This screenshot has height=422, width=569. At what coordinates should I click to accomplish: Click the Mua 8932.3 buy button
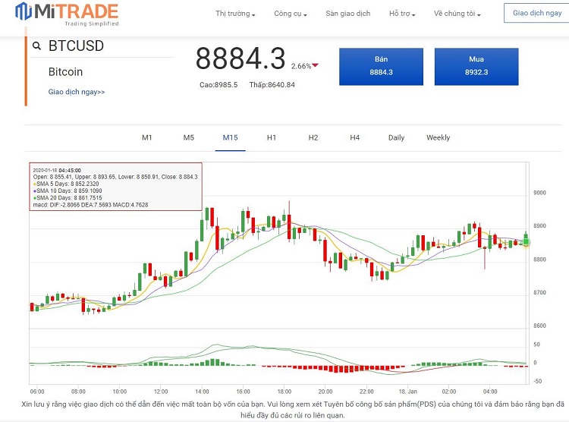[x=476, y=66]
